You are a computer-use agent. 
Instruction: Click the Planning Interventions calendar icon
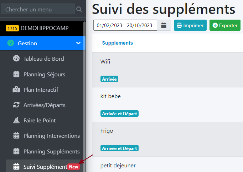16,136
